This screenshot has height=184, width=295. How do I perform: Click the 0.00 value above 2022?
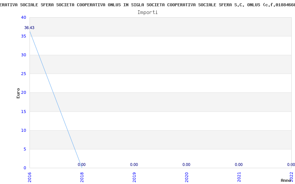tap(291, 164)
